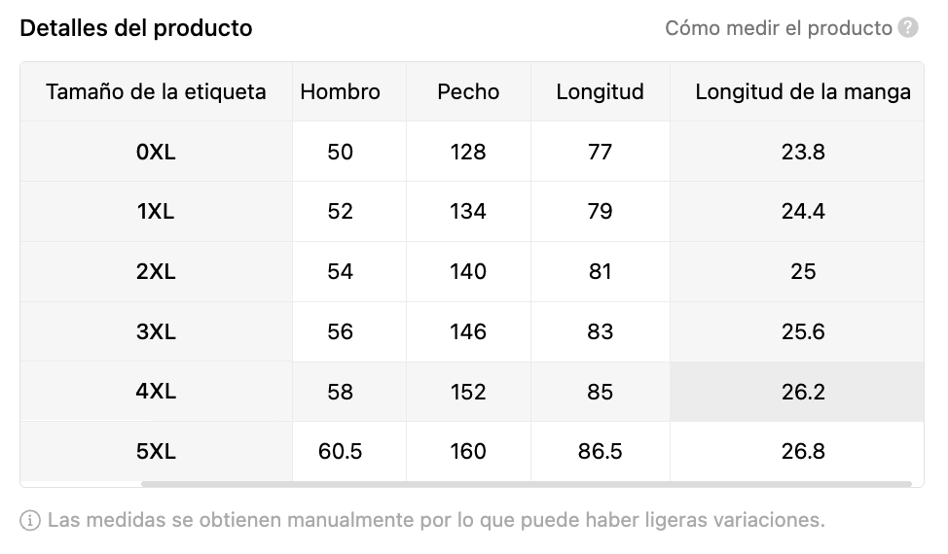Click the info icon beside measurement note

[30, 520]
